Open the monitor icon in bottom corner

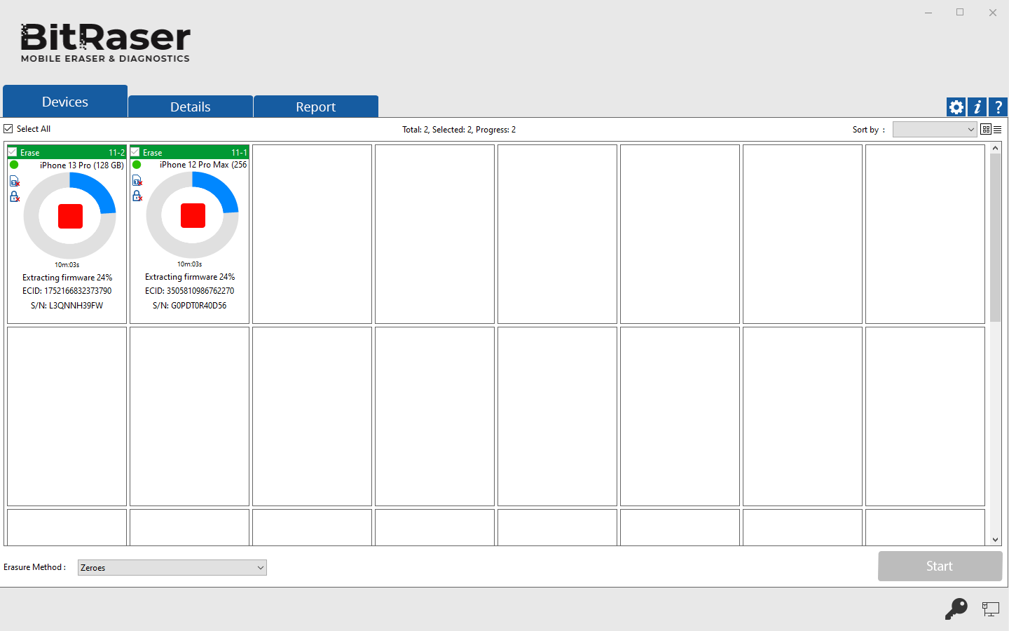(x=991, y=609)
